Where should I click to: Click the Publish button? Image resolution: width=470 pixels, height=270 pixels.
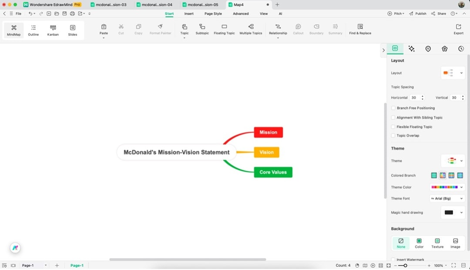[417, 13]
